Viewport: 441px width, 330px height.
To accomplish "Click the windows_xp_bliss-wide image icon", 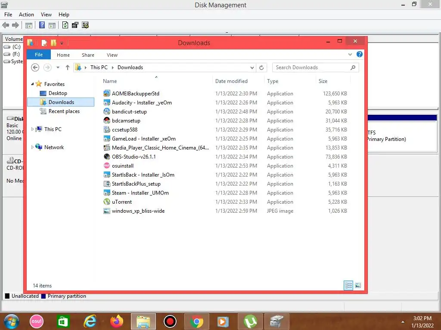I will [x=107, y=211].
